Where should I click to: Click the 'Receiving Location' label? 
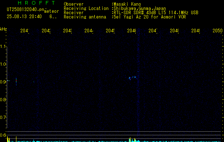(x=86, y=9)
